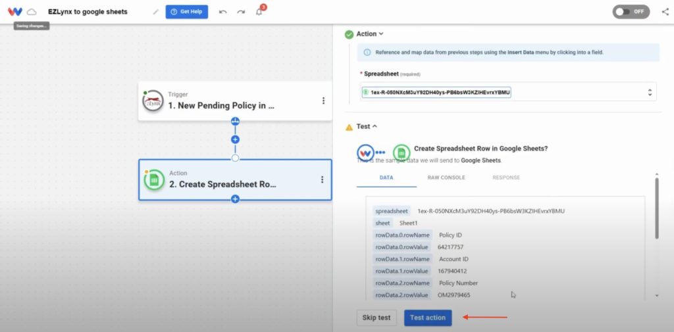Click the spreadsheet key label

(x=391, y=211)
